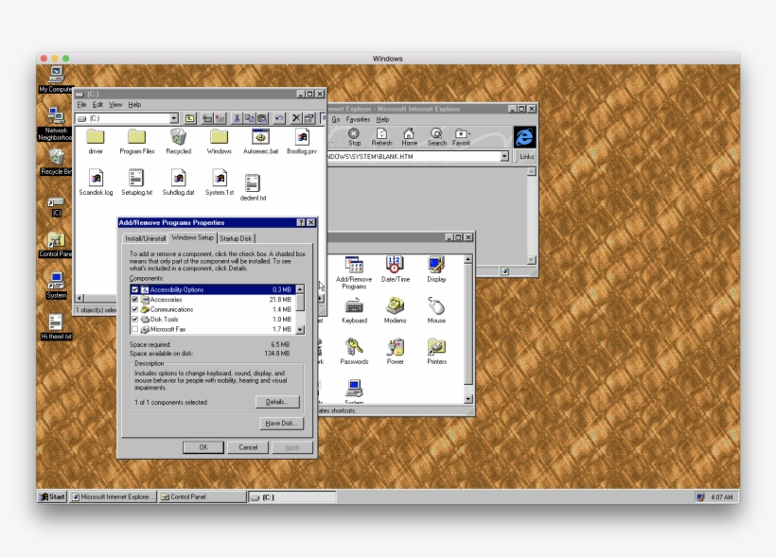Open the View menu in C: window
Viewport: 776px width, 557px height.
point(115,105)
